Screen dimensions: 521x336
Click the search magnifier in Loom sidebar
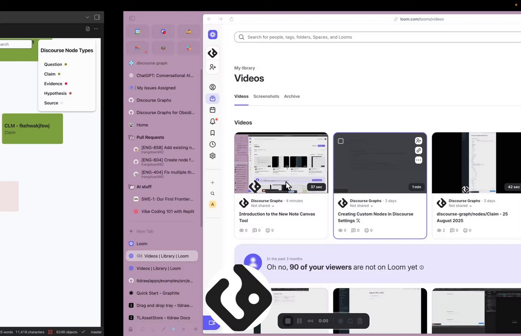[x=212, y=194]
